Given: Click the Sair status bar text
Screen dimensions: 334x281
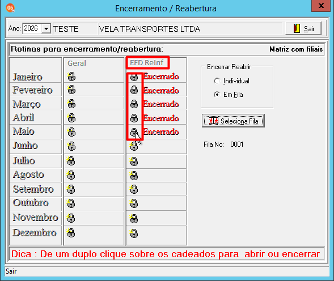Looking at the screenshot, I should click(x=11, y=271).
